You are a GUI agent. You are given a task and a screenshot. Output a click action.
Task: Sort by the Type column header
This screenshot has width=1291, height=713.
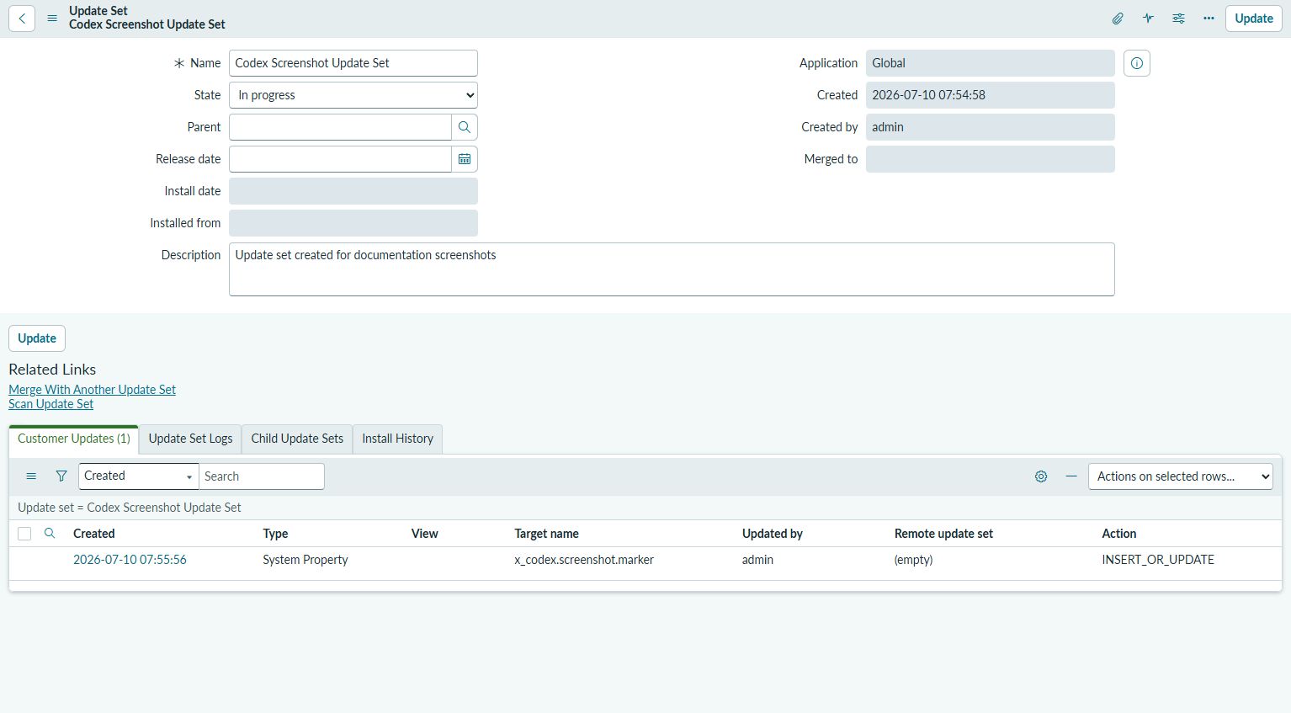pyautogui.click(x=275, y=534)
